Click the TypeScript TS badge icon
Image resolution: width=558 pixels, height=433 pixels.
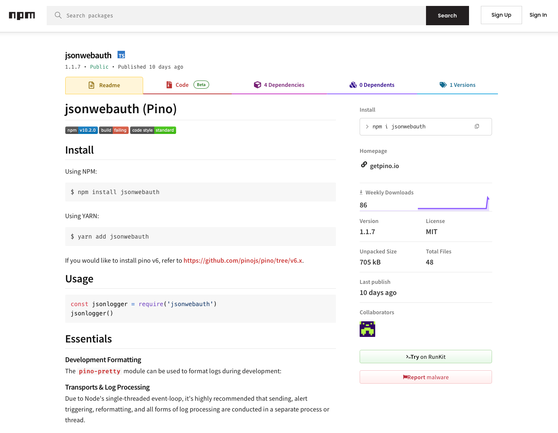(121, 55)
